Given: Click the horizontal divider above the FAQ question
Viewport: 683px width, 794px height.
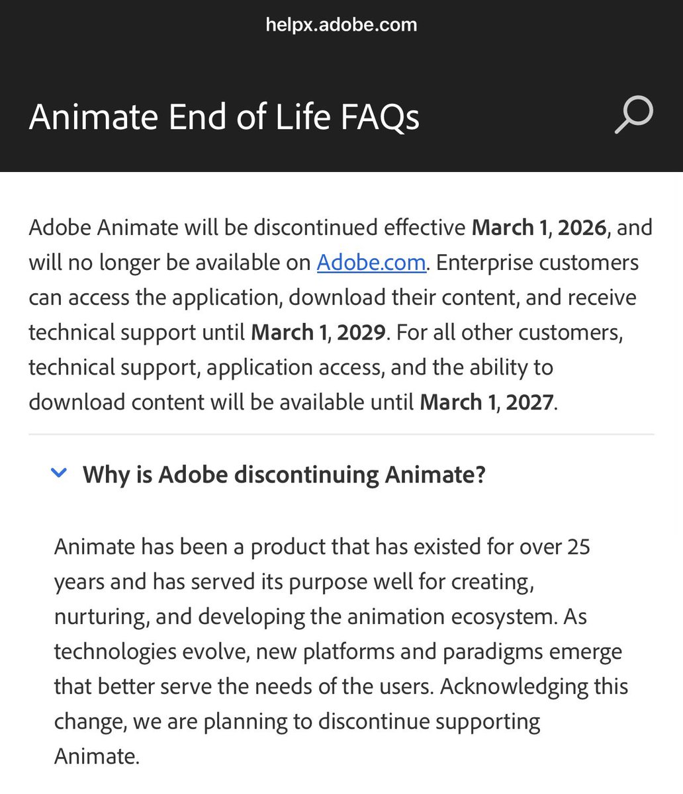Looking at the screenshot, I should point(341,435).
